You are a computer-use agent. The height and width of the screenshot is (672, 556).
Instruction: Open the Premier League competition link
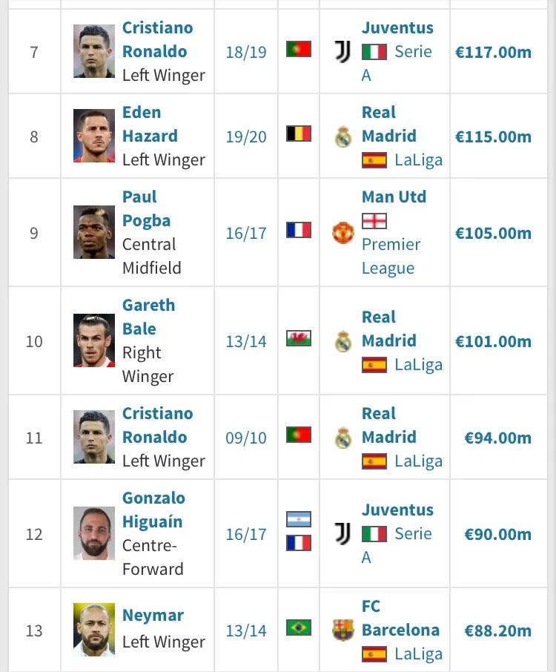(391, 256)
